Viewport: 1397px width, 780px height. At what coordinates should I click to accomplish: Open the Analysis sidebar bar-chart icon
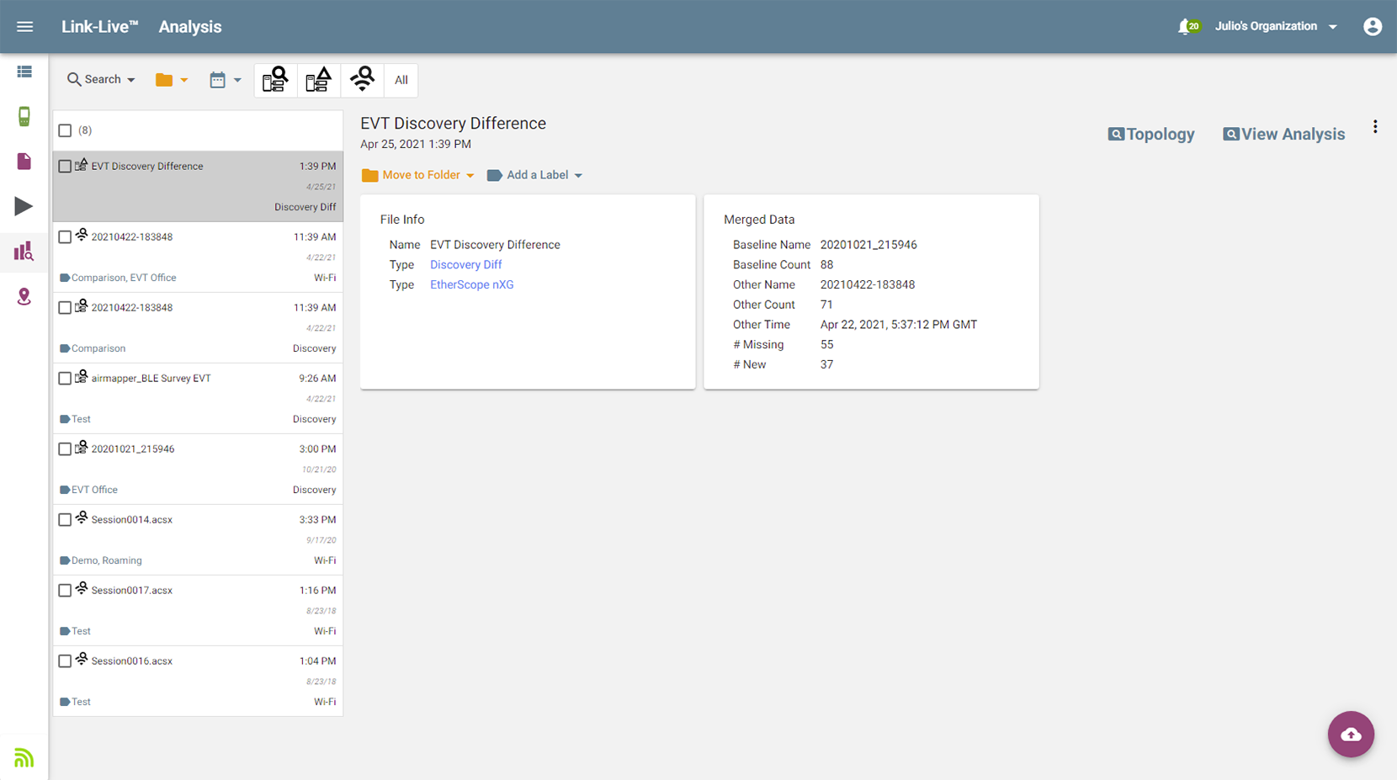24,252
